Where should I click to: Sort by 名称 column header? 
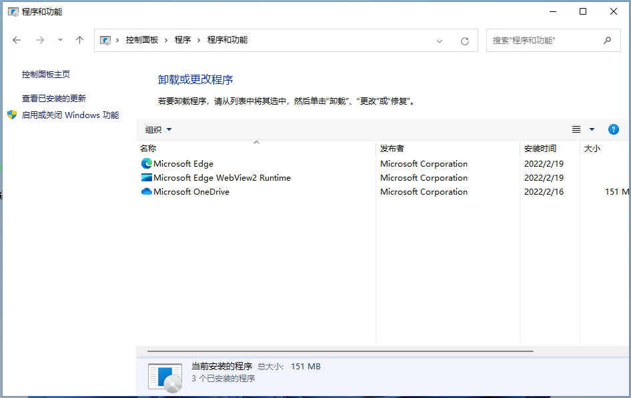[x=256, y=149]
